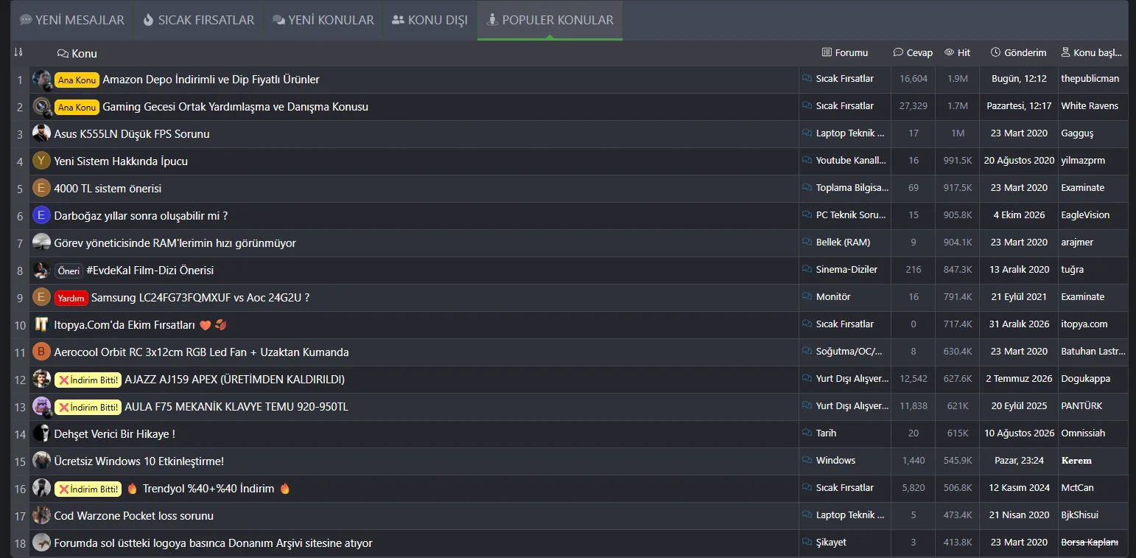The image size is (1136, 558).
Task: Open Gaming Gecesi Ortak Yardımlaşma topic
Action: click(235, 107)
